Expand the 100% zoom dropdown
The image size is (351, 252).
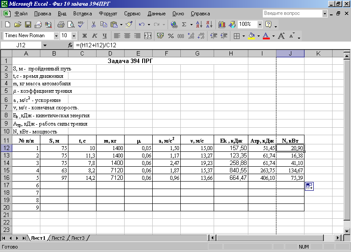click(x=260, y=24)
